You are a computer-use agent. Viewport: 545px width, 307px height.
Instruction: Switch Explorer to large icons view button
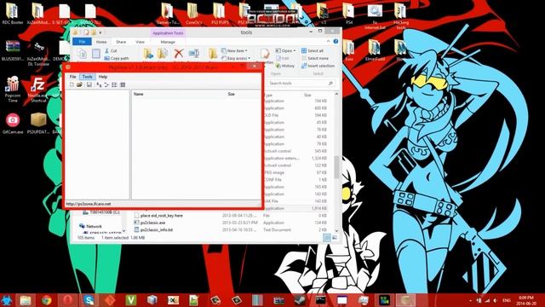(x=335, y=238)
